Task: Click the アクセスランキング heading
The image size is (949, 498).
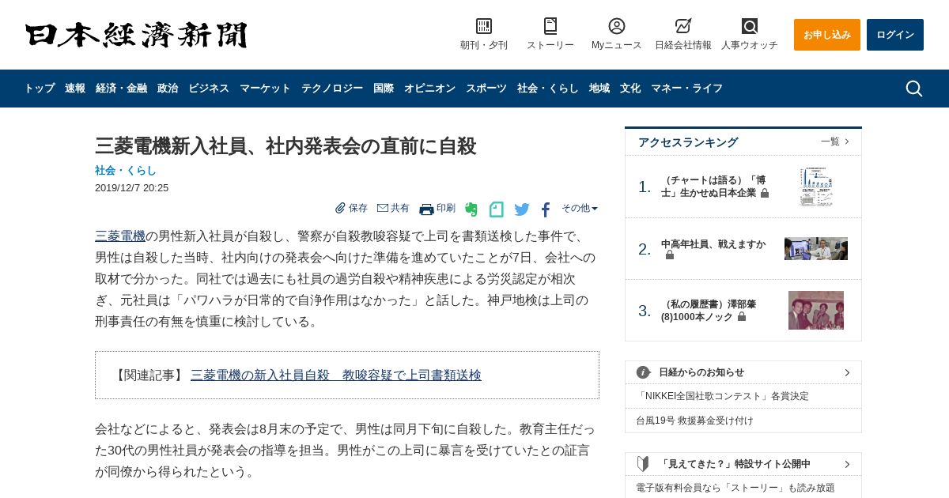Action: 688,142
